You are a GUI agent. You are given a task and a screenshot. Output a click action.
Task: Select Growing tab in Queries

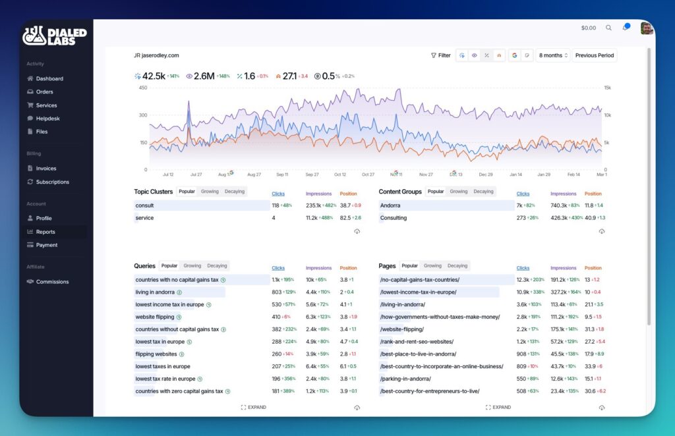pos(192,265)
